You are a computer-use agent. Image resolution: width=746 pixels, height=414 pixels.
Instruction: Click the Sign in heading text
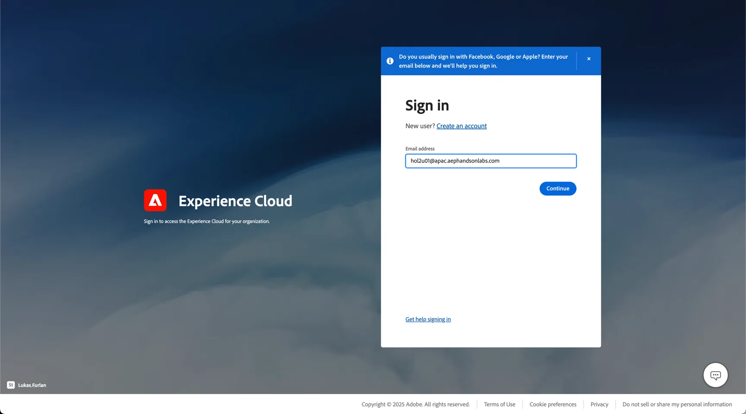427,105
